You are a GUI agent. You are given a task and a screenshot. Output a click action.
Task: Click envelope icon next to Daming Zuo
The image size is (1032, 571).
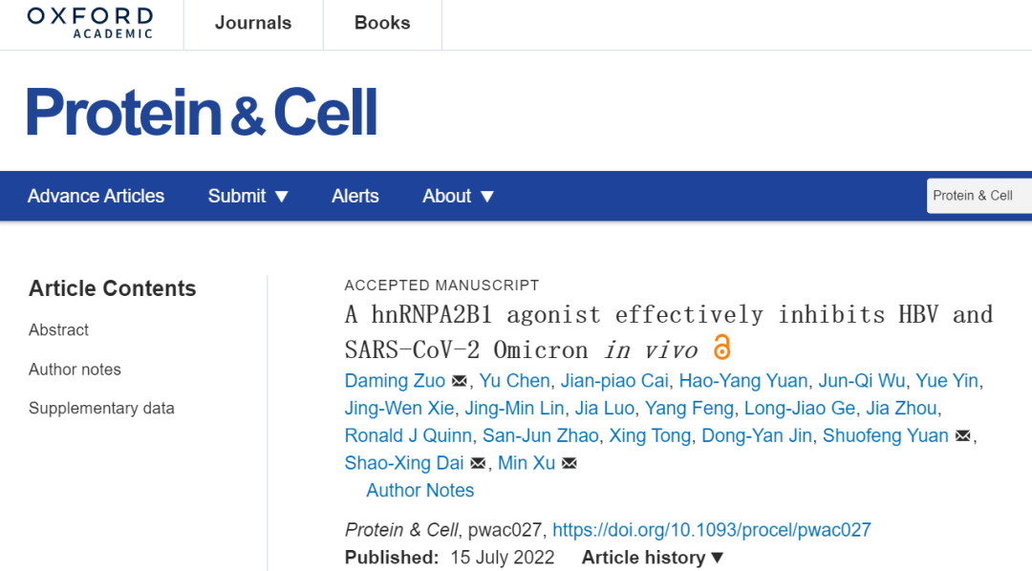(x=460, y=381)
